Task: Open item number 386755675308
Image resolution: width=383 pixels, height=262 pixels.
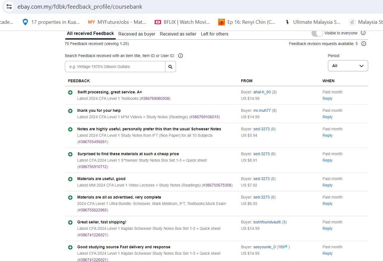Action: point(218,185)
